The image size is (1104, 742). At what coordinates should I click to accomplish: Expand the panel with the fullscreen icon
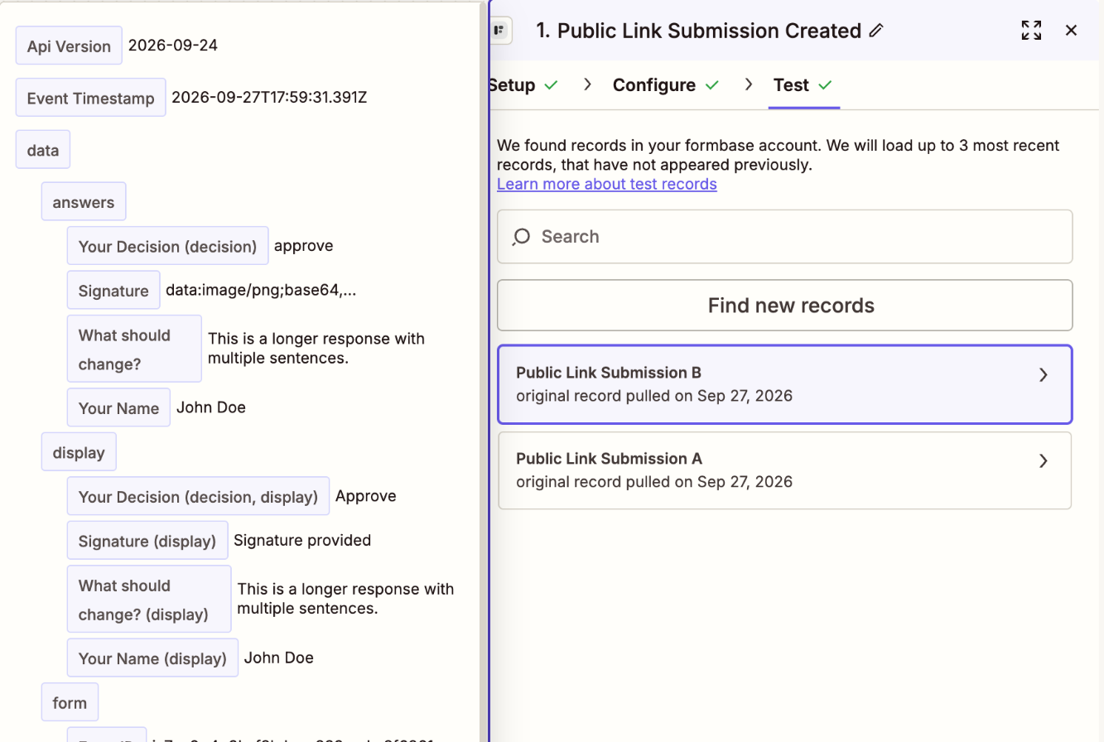pos(1031,31)
